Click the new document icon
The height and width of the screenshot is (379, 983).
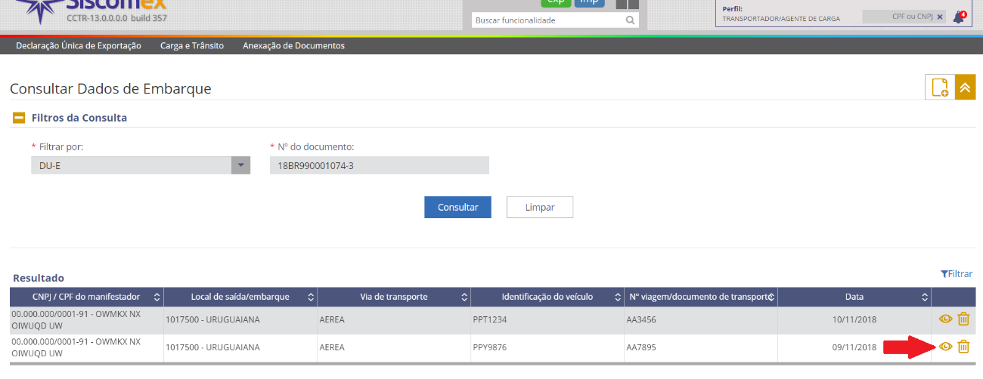[940, 88]
